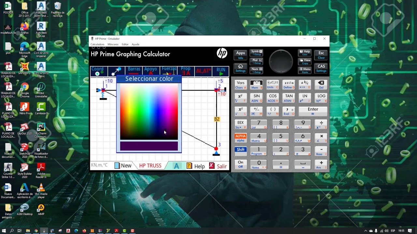Click the calculator Enter key

pos(313,111)
